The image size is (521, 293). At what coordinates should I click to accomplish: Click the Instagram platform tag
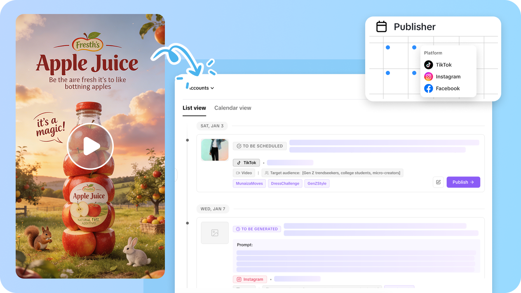click(x=250, y=279)
